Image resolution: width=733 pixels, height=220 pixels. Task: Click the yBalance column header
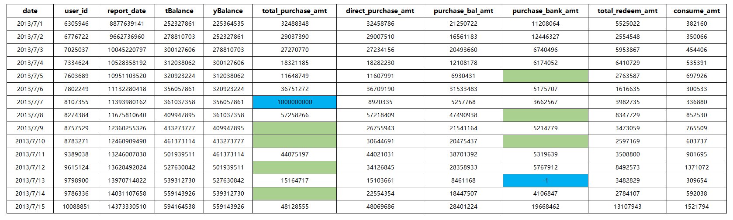pos(228,11)
